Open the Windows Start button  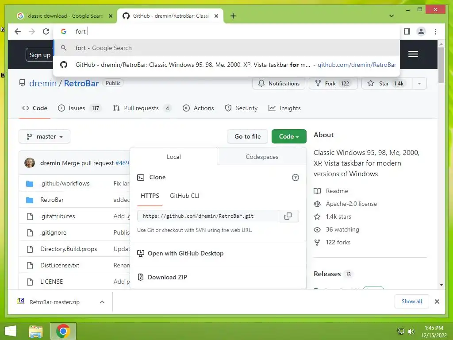[x=11, y=331]
